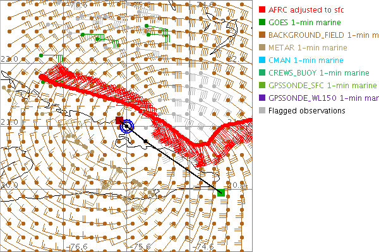
Task: Click the cyan CMAN legend swatch
Action: coord(262,60)
